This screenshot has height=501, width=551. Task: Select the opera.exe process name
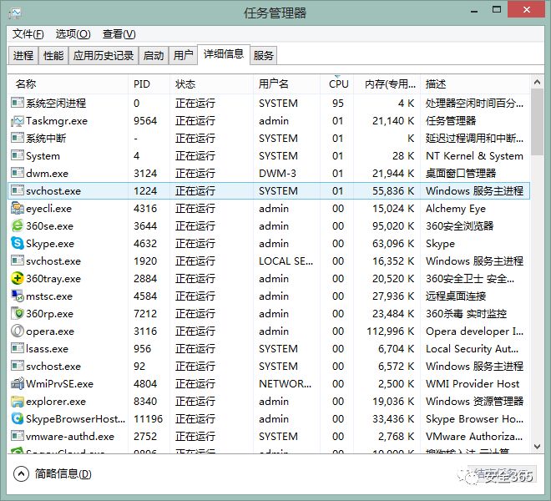pos(50,331)
